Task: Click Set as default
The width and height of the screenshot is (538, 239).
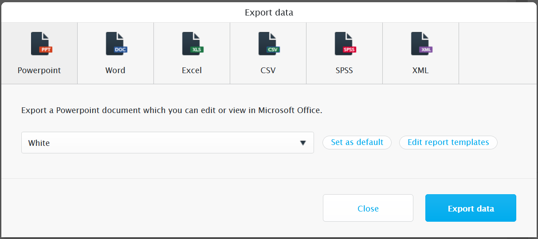Action: pyautogui.click(x=357, y=142)
